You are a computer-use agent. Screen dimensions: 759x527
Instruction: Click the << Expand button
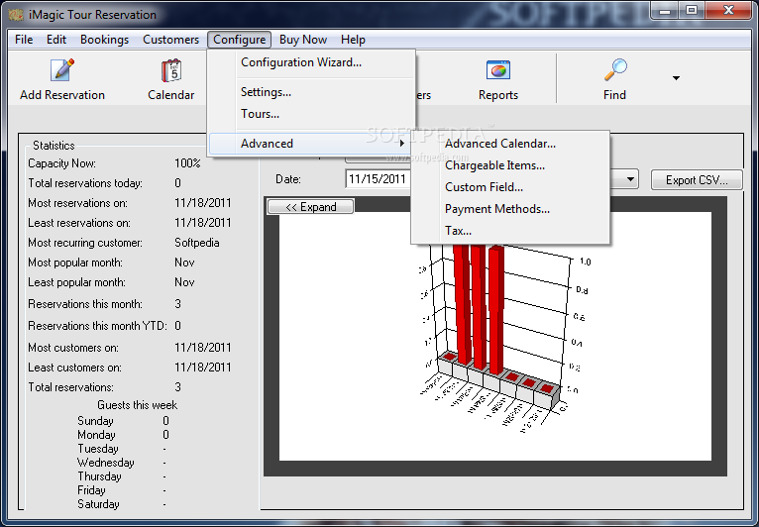pos(310,207)
